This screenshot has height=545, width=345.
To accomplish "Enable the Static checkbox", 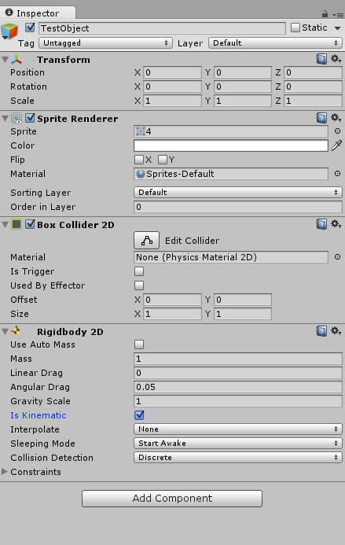I will click(x=295, y=28).
